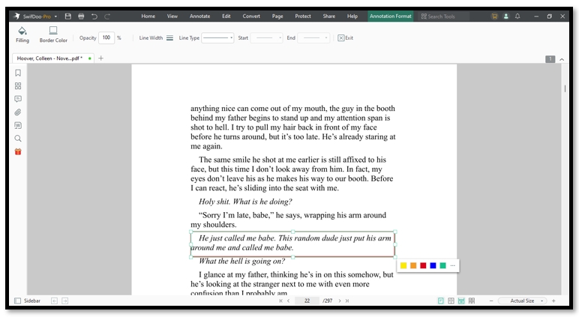The width and height of the screenshot is (579, 317).
Task: Choose the orange color swatch
Action: point(413,265)
